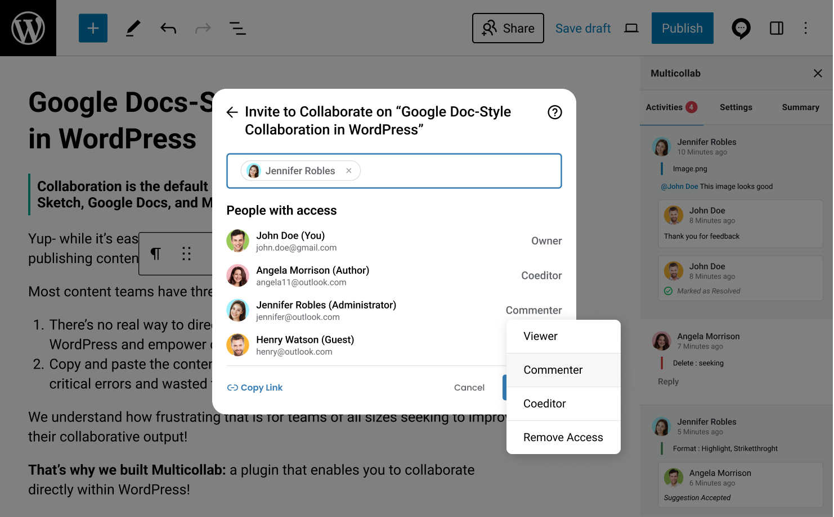Open the laptop preview icon
The height and width of the screenshot is (517, 834).
[631, 28]
